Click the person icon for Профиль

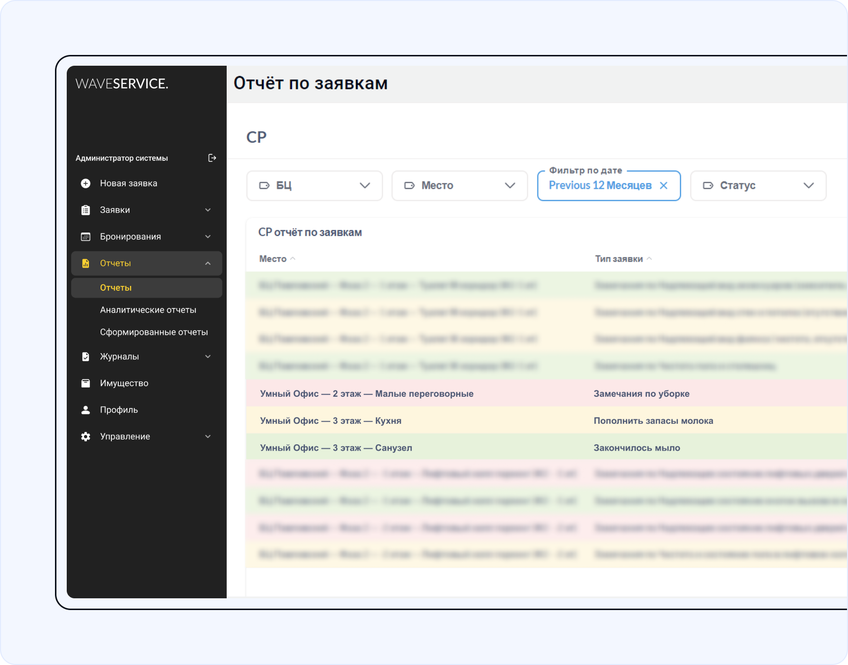click(x=86, y=410)
